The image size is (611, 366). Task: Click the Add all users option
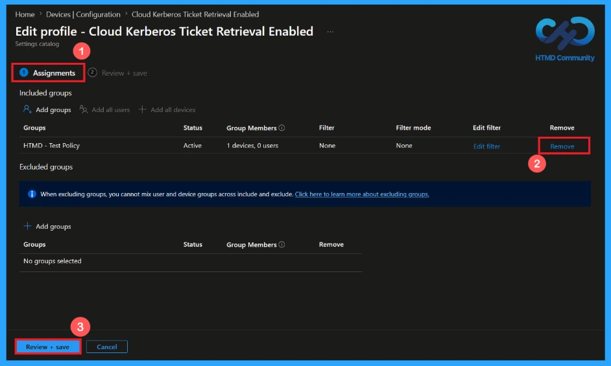[104, 110]
